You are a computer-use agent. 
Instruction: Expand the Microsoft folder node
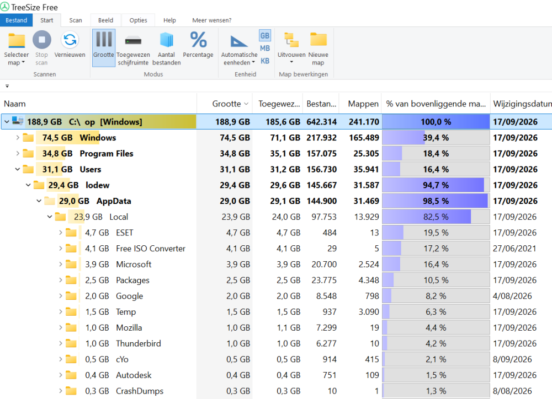60,264
